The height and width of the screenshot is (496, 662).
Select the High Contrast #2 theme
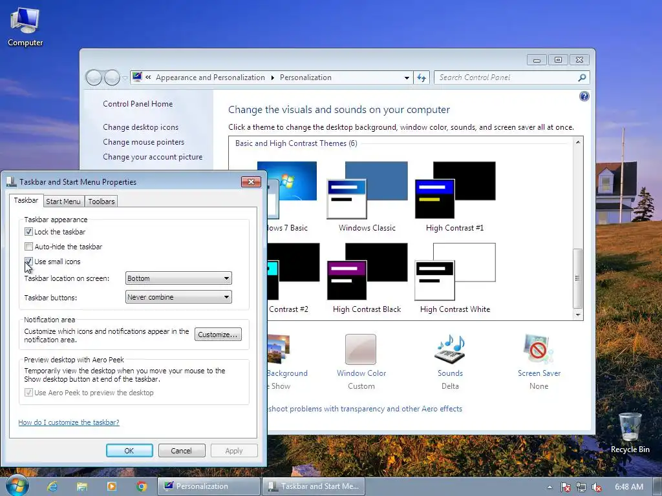coord(294,278)
